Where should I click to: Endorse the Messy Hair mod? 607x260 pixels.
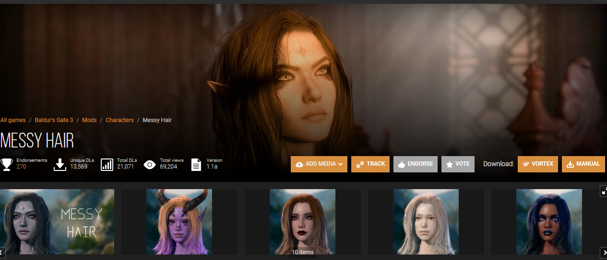pyautogui.click(x=416, y=164)
